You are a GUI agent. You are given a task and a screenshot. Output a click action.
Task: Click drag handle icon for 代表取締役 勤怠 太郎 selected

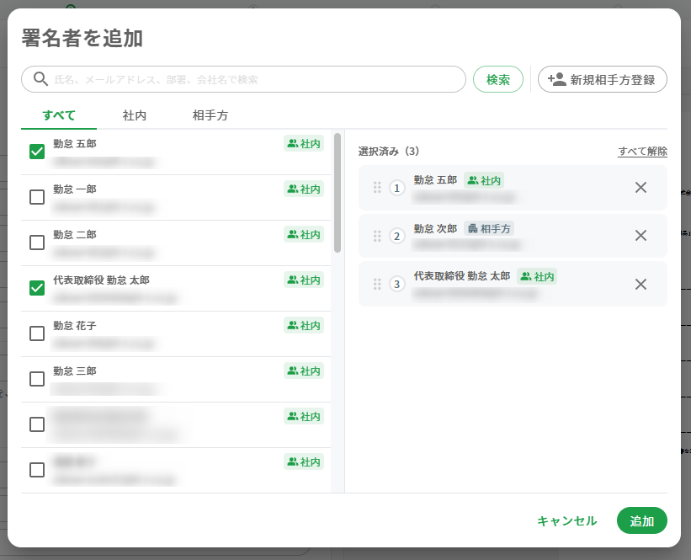click(377, 284)
